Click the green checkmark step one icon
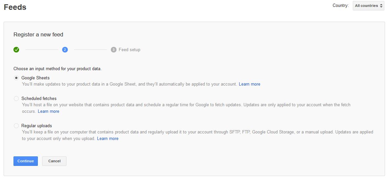 click(x=16, y=50)
